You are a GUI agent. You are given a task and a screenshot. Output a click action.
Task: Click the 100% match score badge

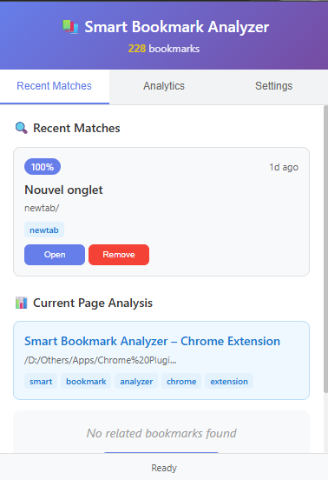click(43, 167)
